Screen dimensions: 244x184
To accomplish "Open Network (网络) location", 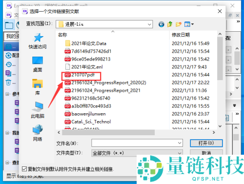I will 38,133.
